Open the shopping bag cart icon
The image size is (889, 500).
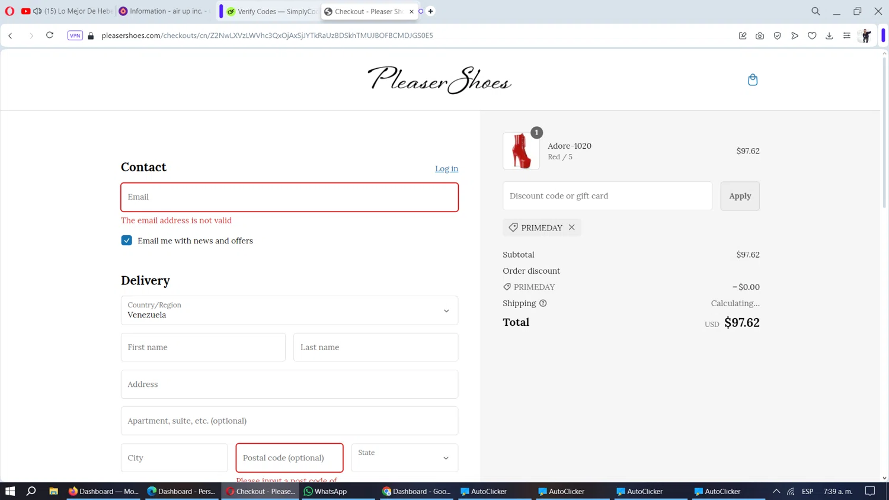point(752,79)
